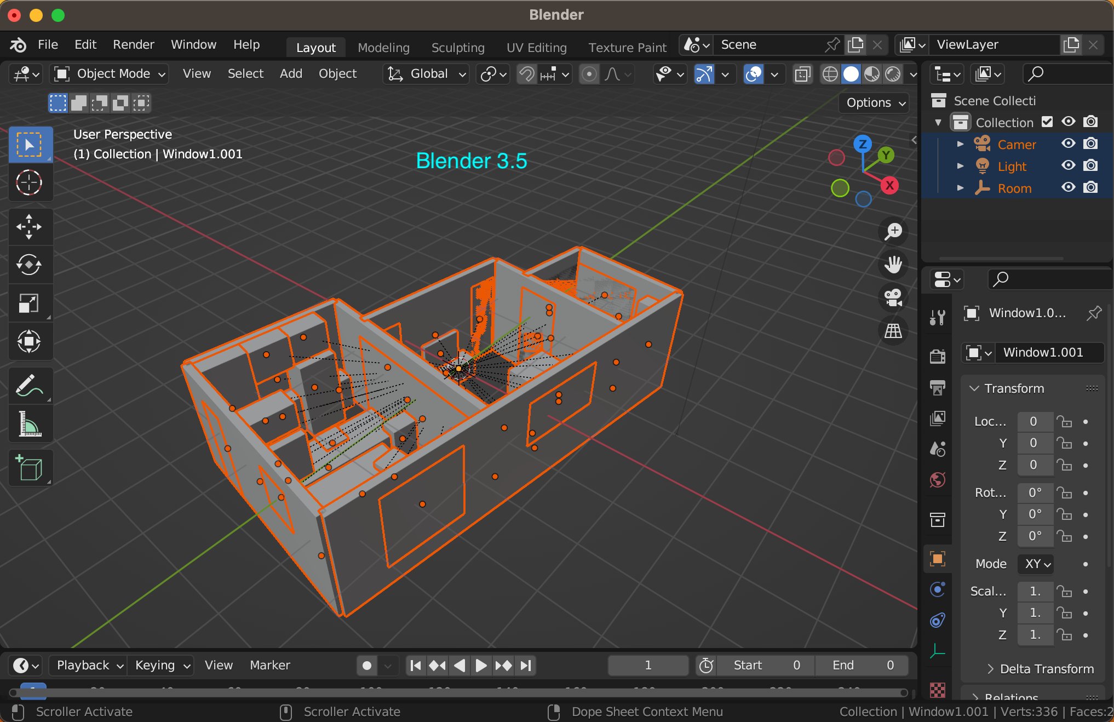This screenshot has width=1114, height=722.
Task: Switch to orthographic grid view button
Action: tap(893, 331)
